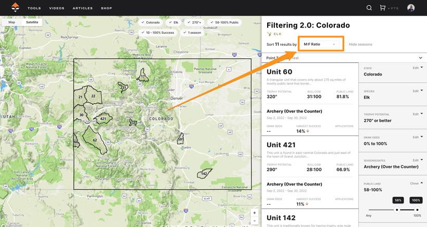
Task: Open the search magnifier icon
Action: coord(369,8)
